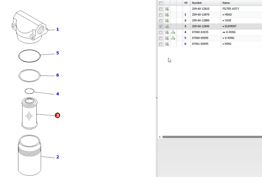
Task: Open structure tree icon for 07000-03035
Action: coord(173,32)
